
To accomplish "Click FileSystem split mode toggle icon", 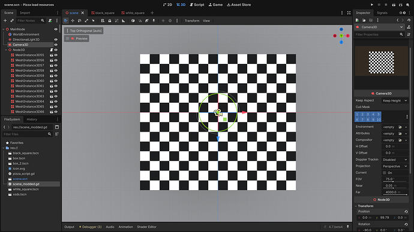I will point(57,127).
